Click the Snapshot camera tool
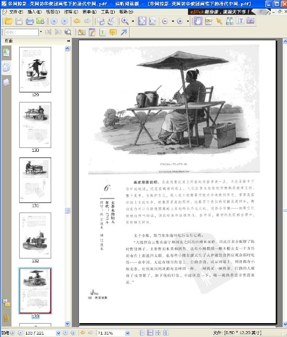Viewport: 287px width, 337px height. 251,21
